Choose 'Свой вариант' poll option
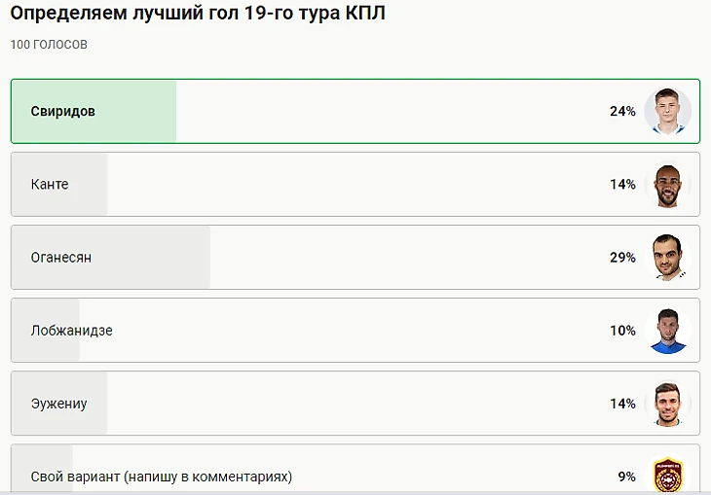 click(162, 477)
